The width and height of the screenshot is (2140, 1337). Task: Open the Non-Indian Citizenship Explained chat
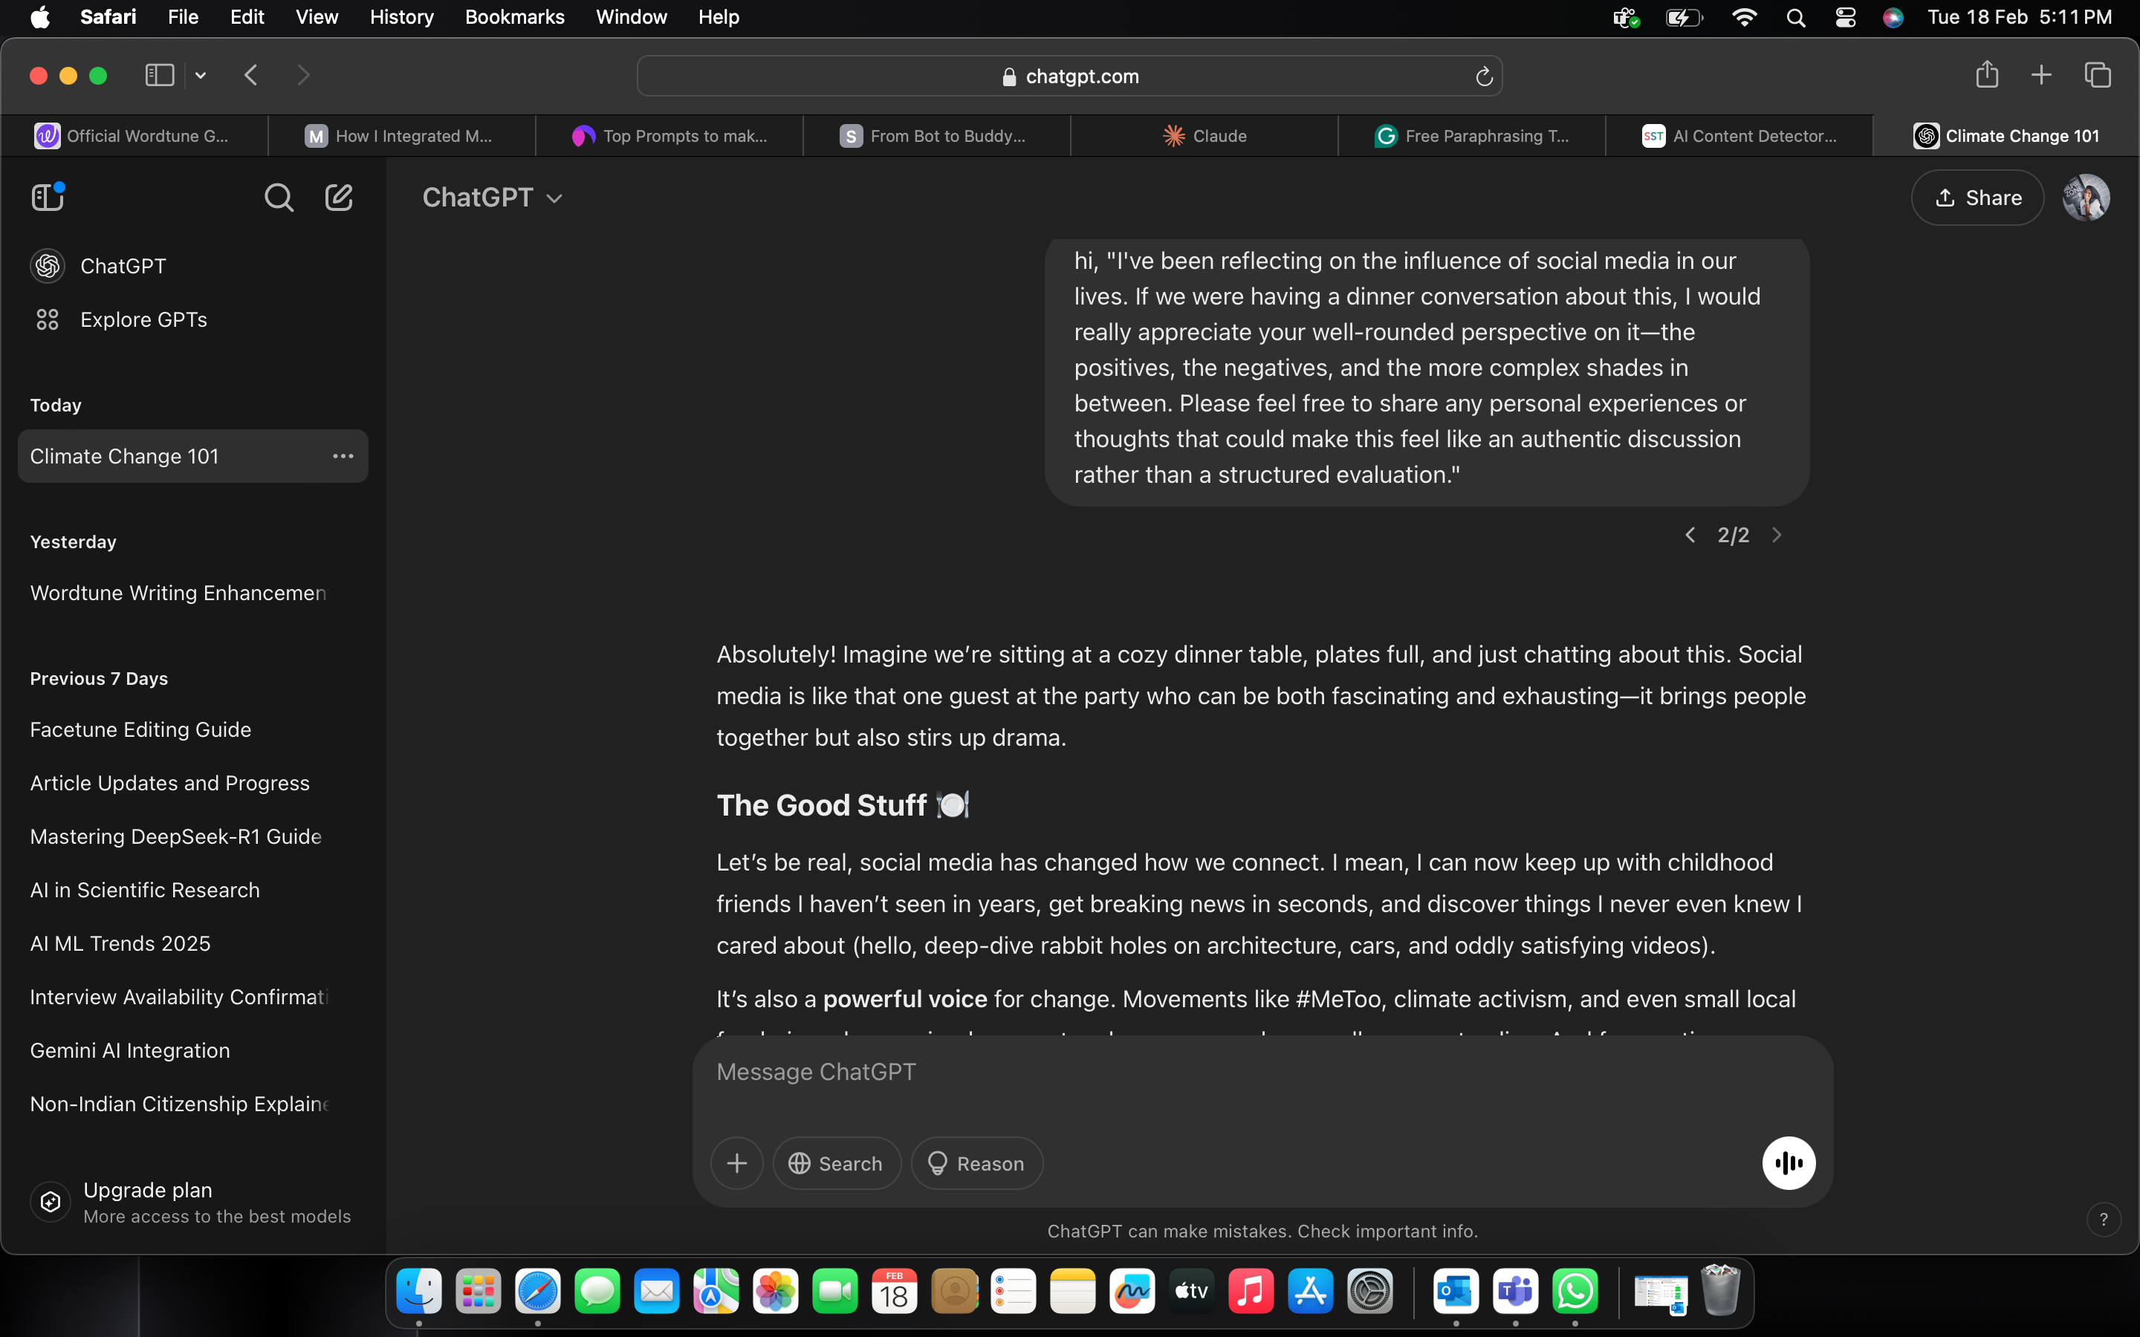pos(192,1104)
